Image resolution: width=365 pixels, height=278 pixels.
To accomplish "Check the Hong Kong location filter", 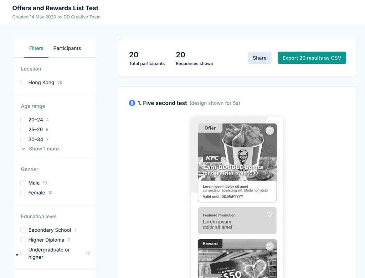I will [23, 83].
